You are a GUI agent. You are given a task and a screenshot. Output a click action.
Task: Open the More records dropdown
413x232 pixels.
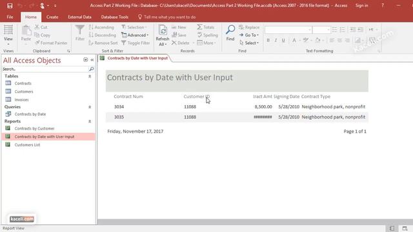[x=206, y=43]
